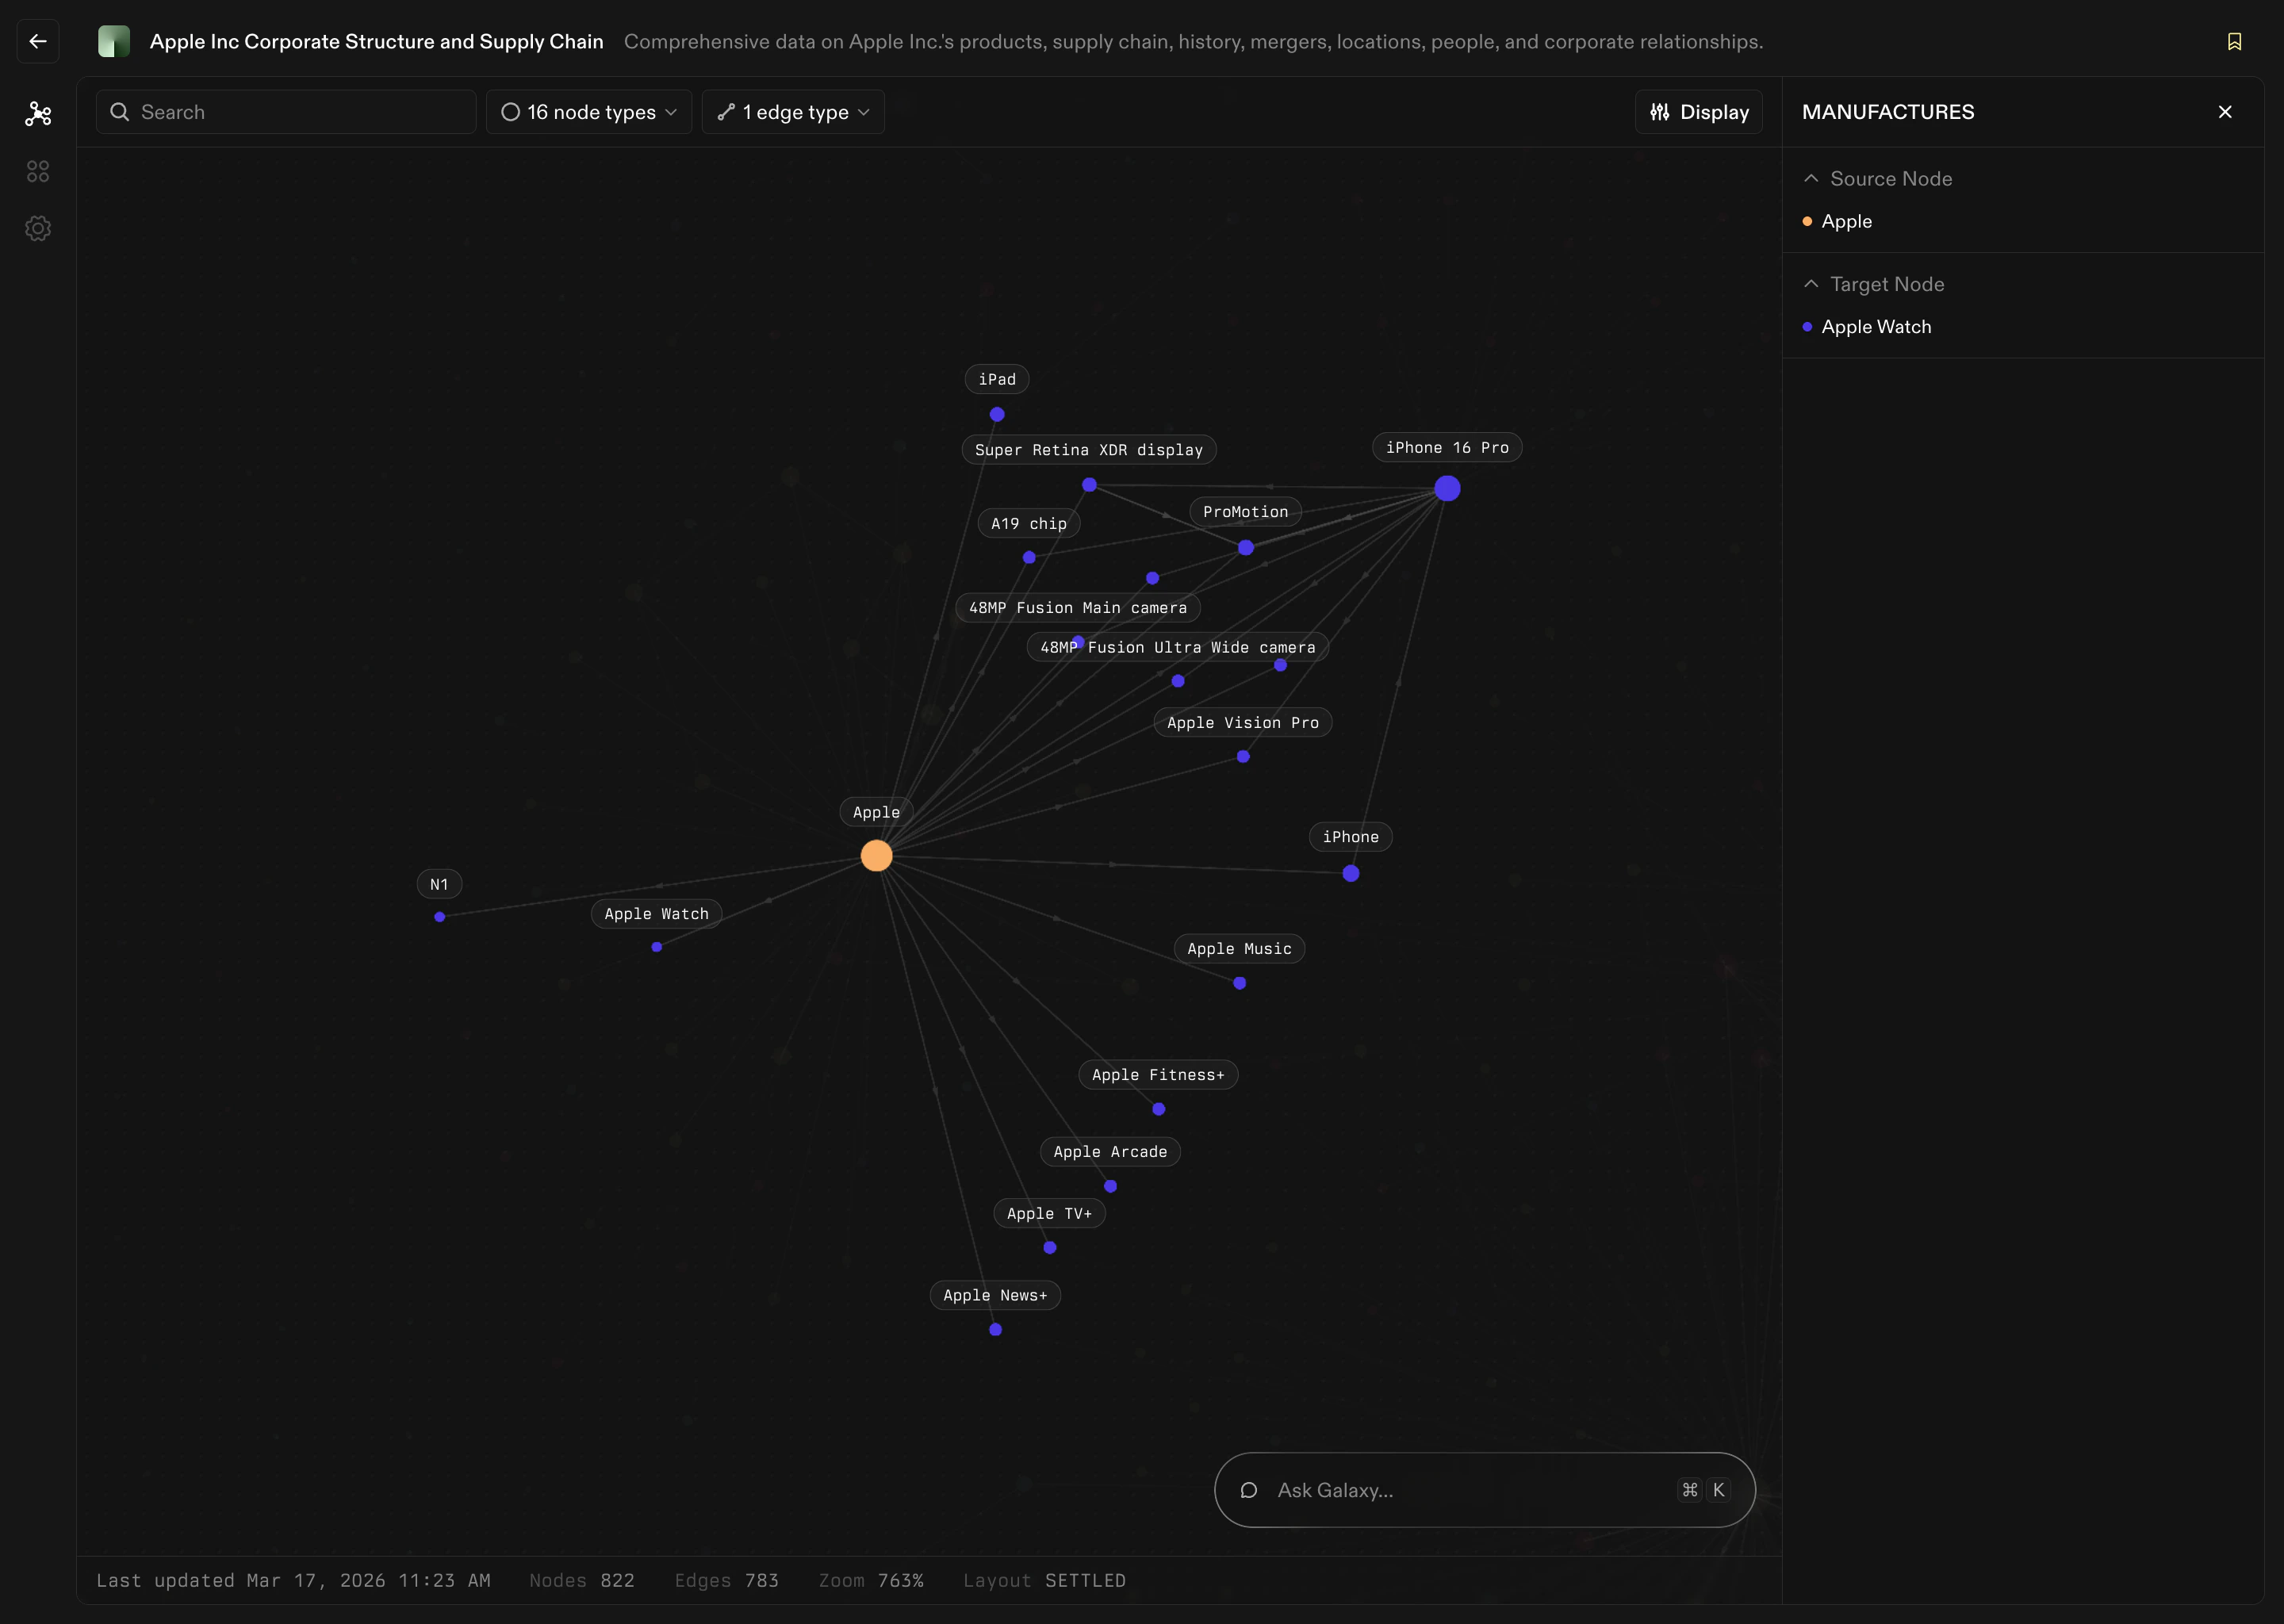Open the grid apps sidebar icon
Screen dimensions: 2284x1624
click(x=38, y=172)
